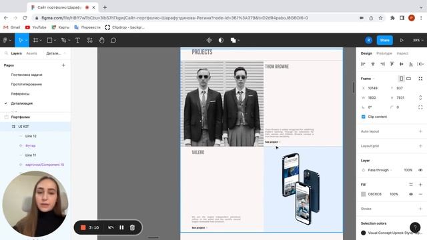Open Pen tools dropdown arrow
Image resolution: width=427 pixels, height=240 pixels.
click(x=69, y=40)
